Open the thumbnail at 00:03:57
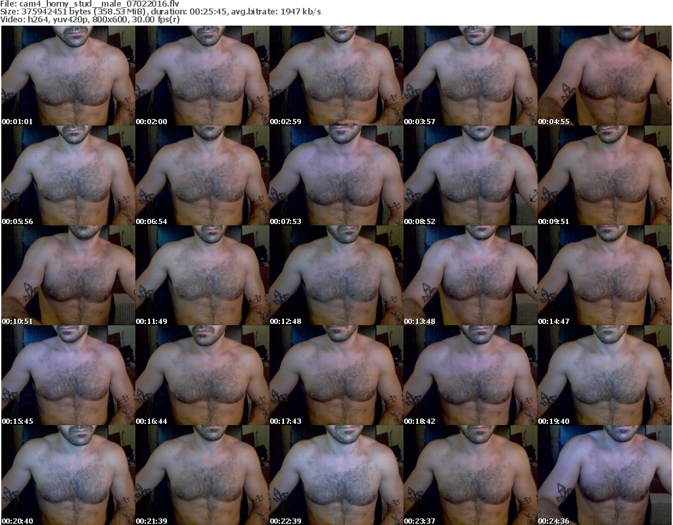673x525 pixels. [x=471, y=76]
